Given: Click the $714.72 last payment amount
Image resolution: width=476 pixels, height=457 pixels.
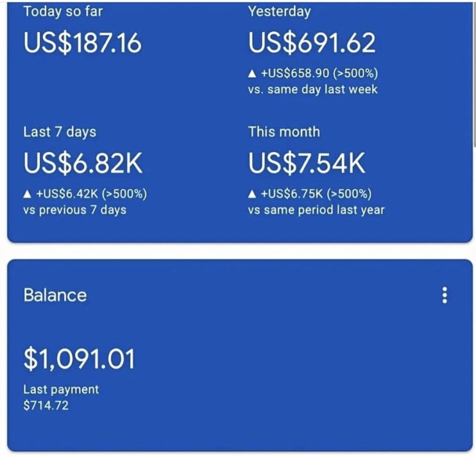Looking at the screenshot, I should 46,405.
